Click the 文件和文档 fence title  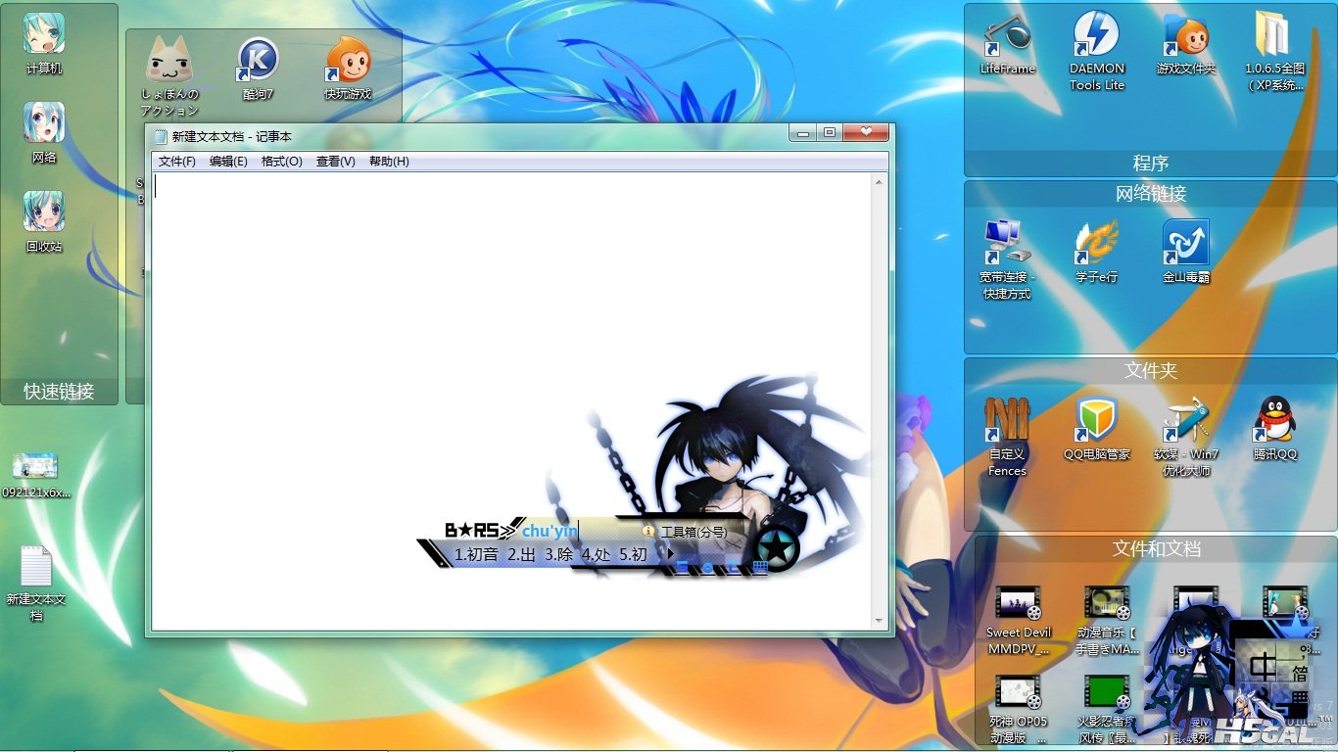(x=1157, y=549)
